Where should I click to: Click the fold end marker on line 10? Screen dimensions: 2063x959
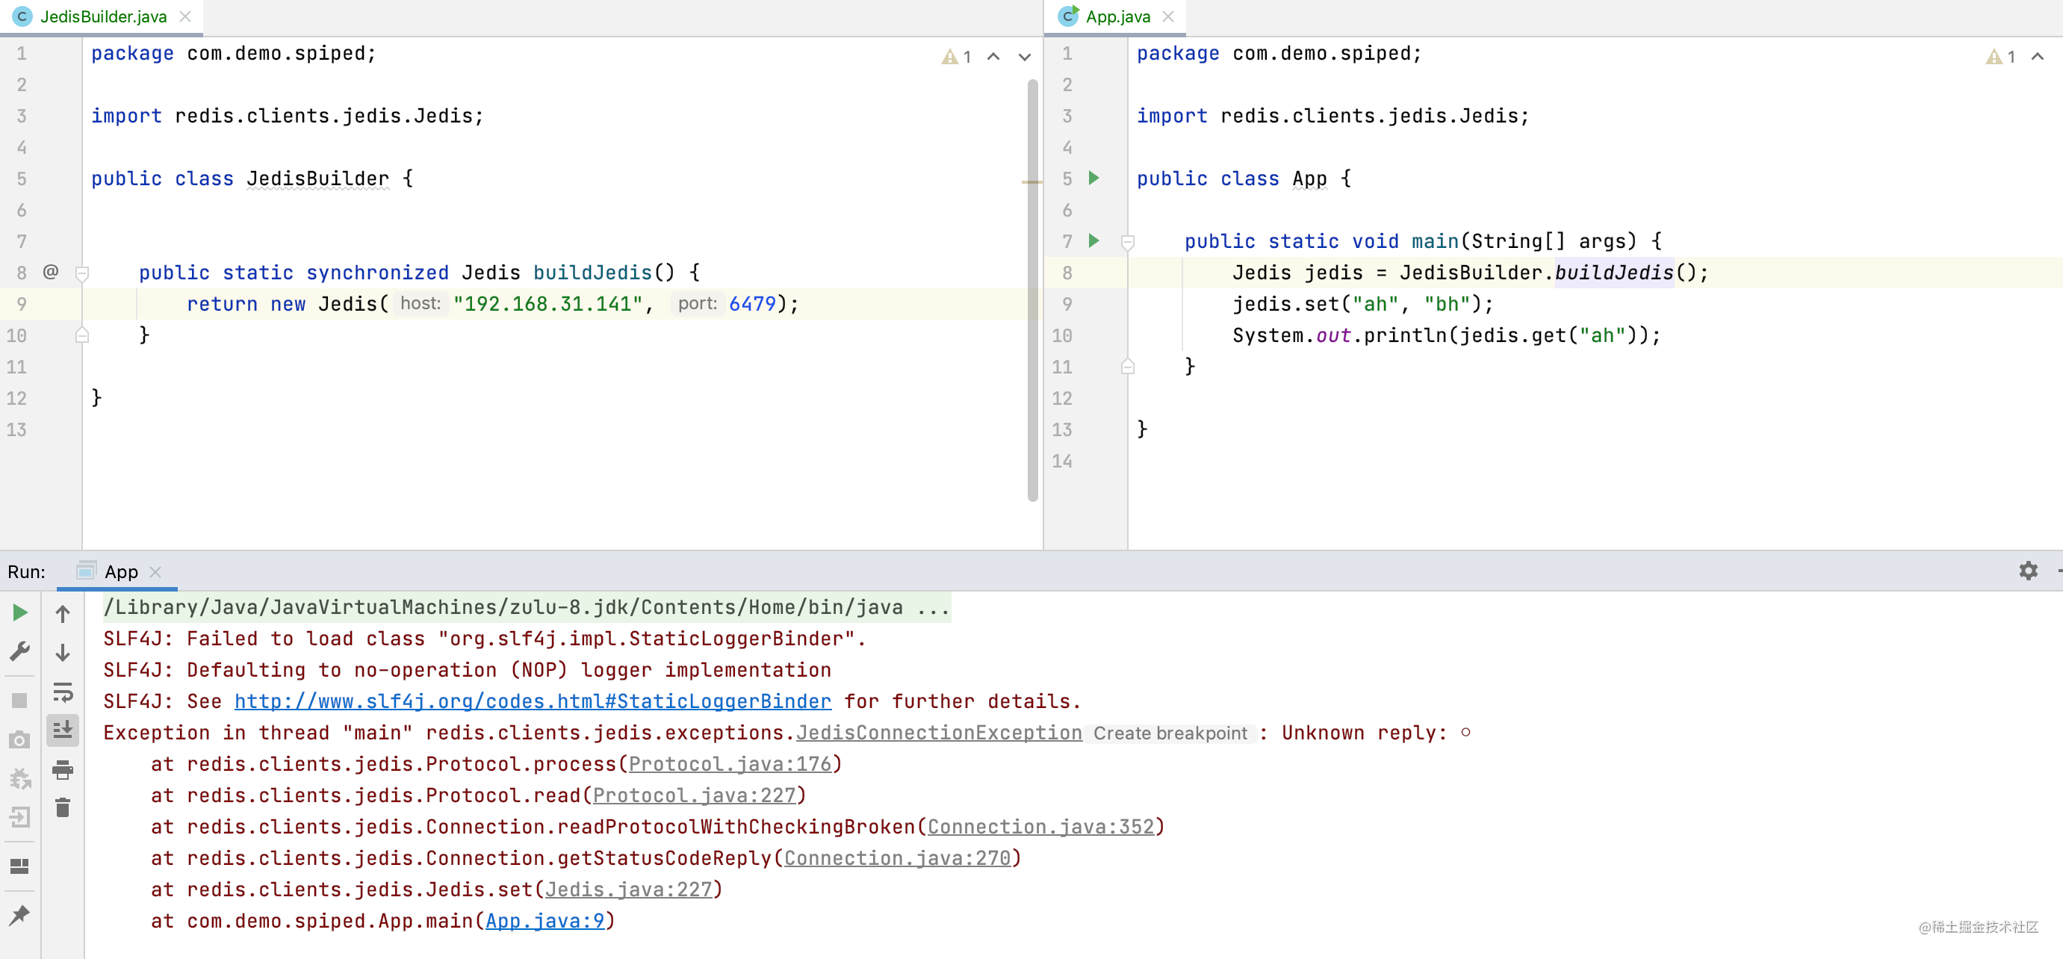tap(81, 335)
